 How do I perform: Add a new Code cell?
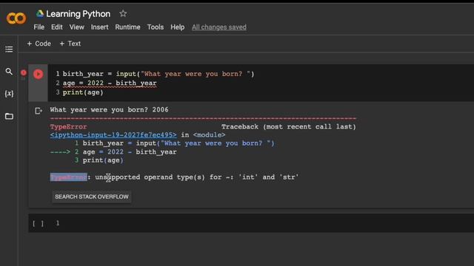(x=39, y=44)
